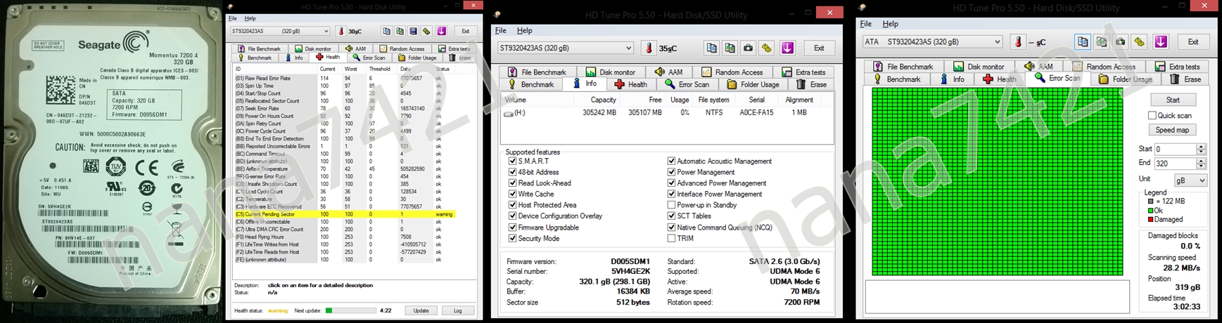Click the 48-bit Address checkbox
1222x323 pixels.
(x=512, y=172)
